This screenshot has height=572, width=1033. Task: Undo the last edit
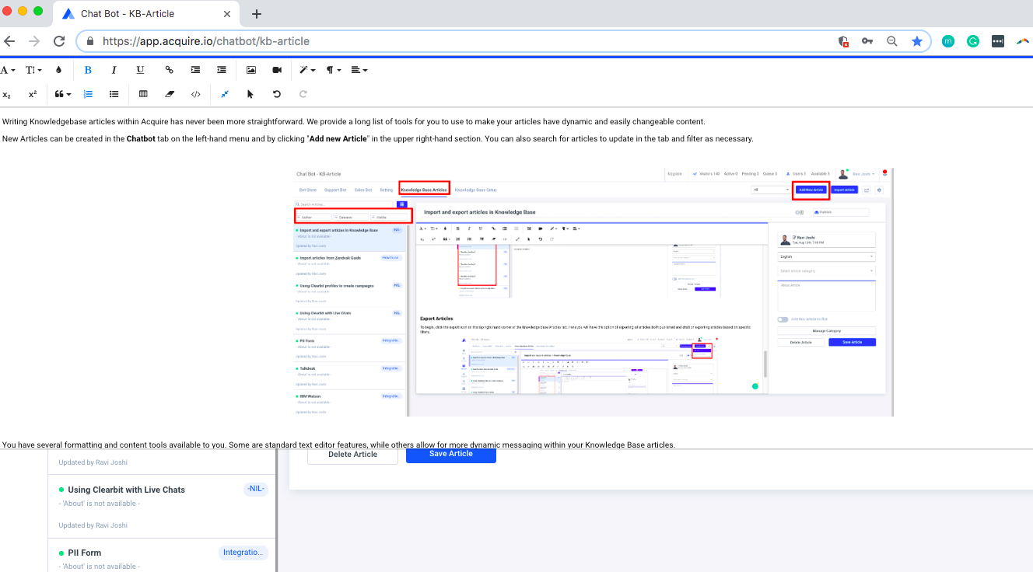coord(277,94)
